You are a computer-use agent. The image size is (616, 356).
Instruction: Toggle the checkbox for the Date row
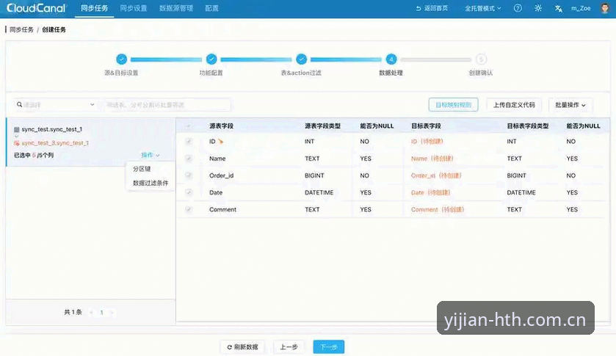coord(189,192)
